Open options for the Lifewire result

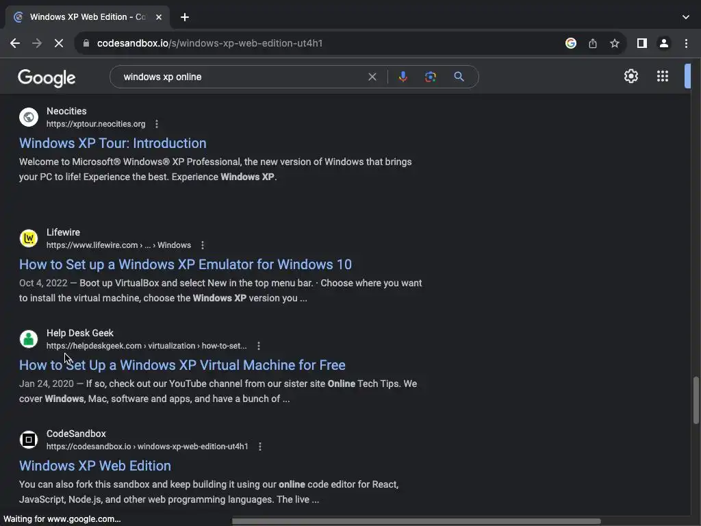[203, 245]
